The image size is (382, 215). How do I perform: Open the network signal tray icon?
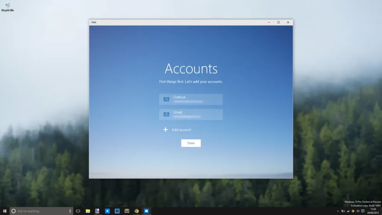[348, 211]
